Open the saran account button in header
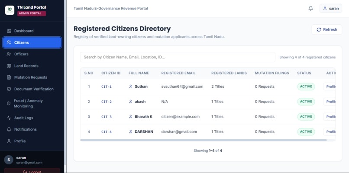The image size is (349, 173). click(x=331, y=9)
